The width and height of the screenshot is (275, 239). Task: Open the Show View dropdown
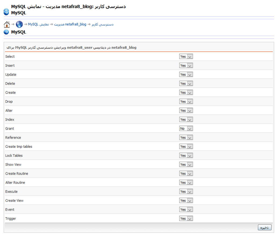tap(186, 164)
